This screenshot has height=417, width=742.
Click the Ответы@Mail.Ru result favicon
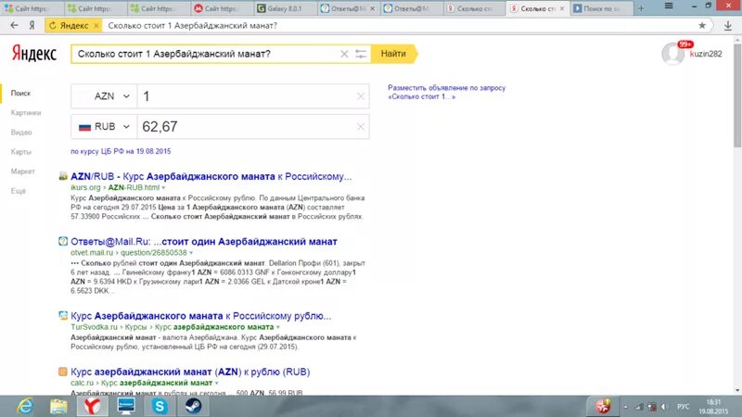click(63, 242)
